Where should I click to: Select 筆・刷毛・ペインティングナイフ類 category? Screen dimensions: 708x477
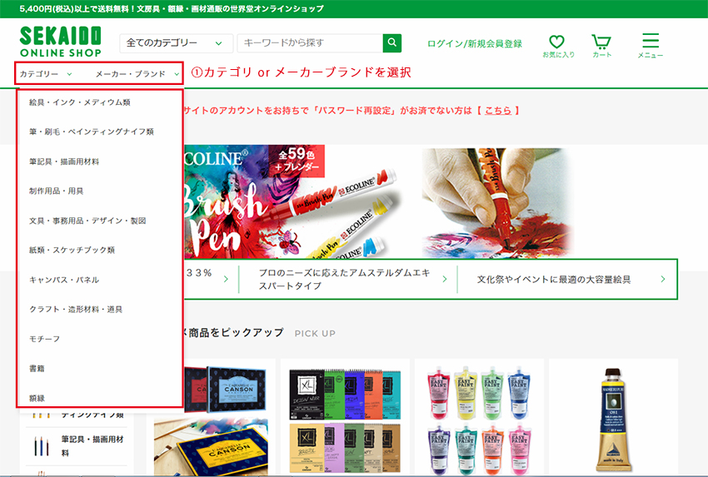pyautogui.click(x=92, y=132)
